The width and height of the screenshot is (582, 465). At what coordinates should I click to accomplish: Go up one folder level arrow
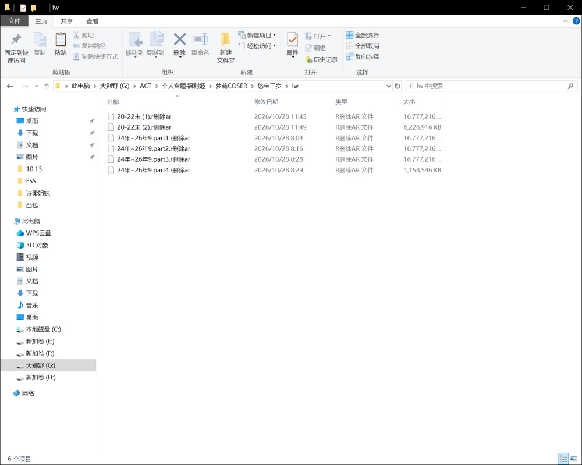pos(47,86)
